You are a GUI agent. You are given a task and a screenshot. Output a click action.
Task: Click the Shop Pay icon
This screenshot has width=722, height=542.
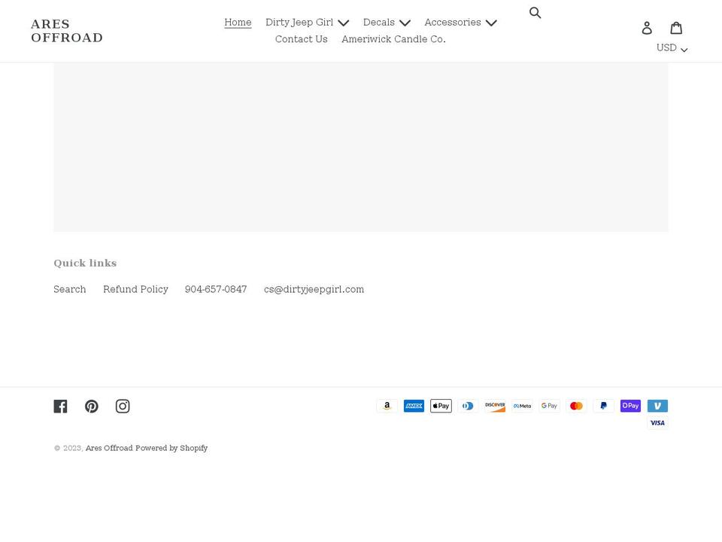pyautogui.click(x=630, y=406)
